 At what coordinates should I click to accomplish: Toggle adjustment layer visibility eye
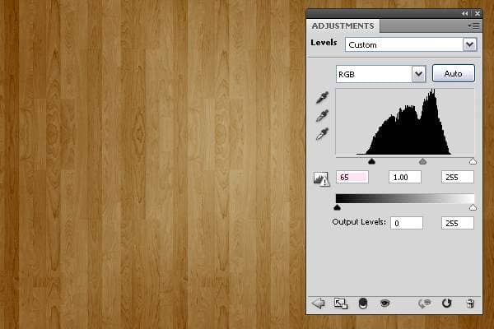point(385,304)
